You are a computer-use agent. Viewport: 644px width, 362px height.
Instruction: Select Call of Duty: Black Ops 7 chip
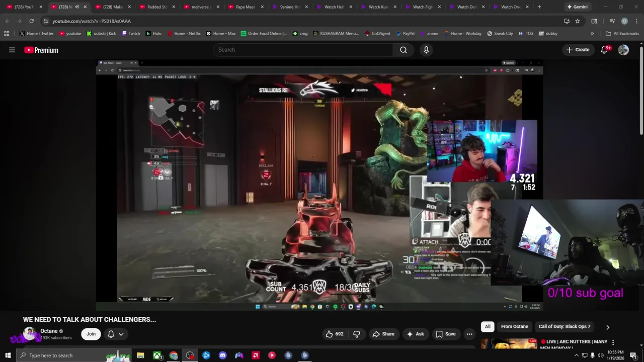click(565, 327)
